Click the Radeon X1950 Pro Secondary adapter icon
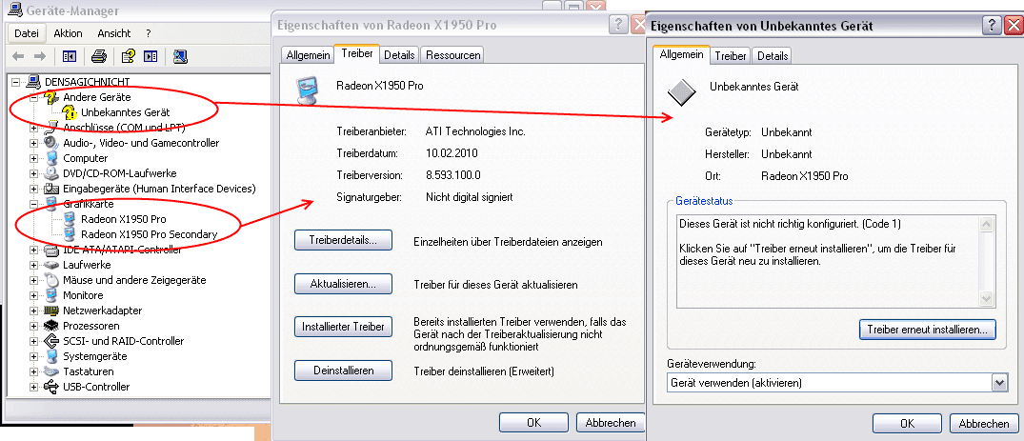1024x441 pixels. tap(70, 234)
